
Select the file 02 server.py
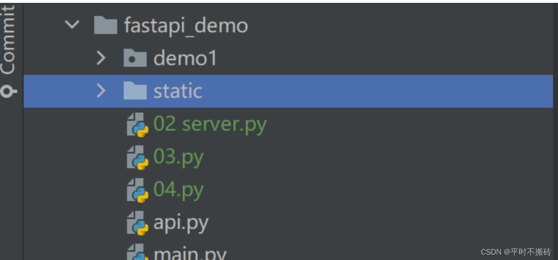[210, 124]
